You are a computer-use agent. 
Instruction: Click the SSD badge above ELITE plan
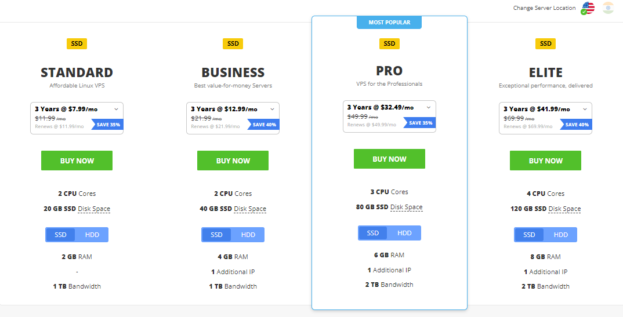[545, 43]
